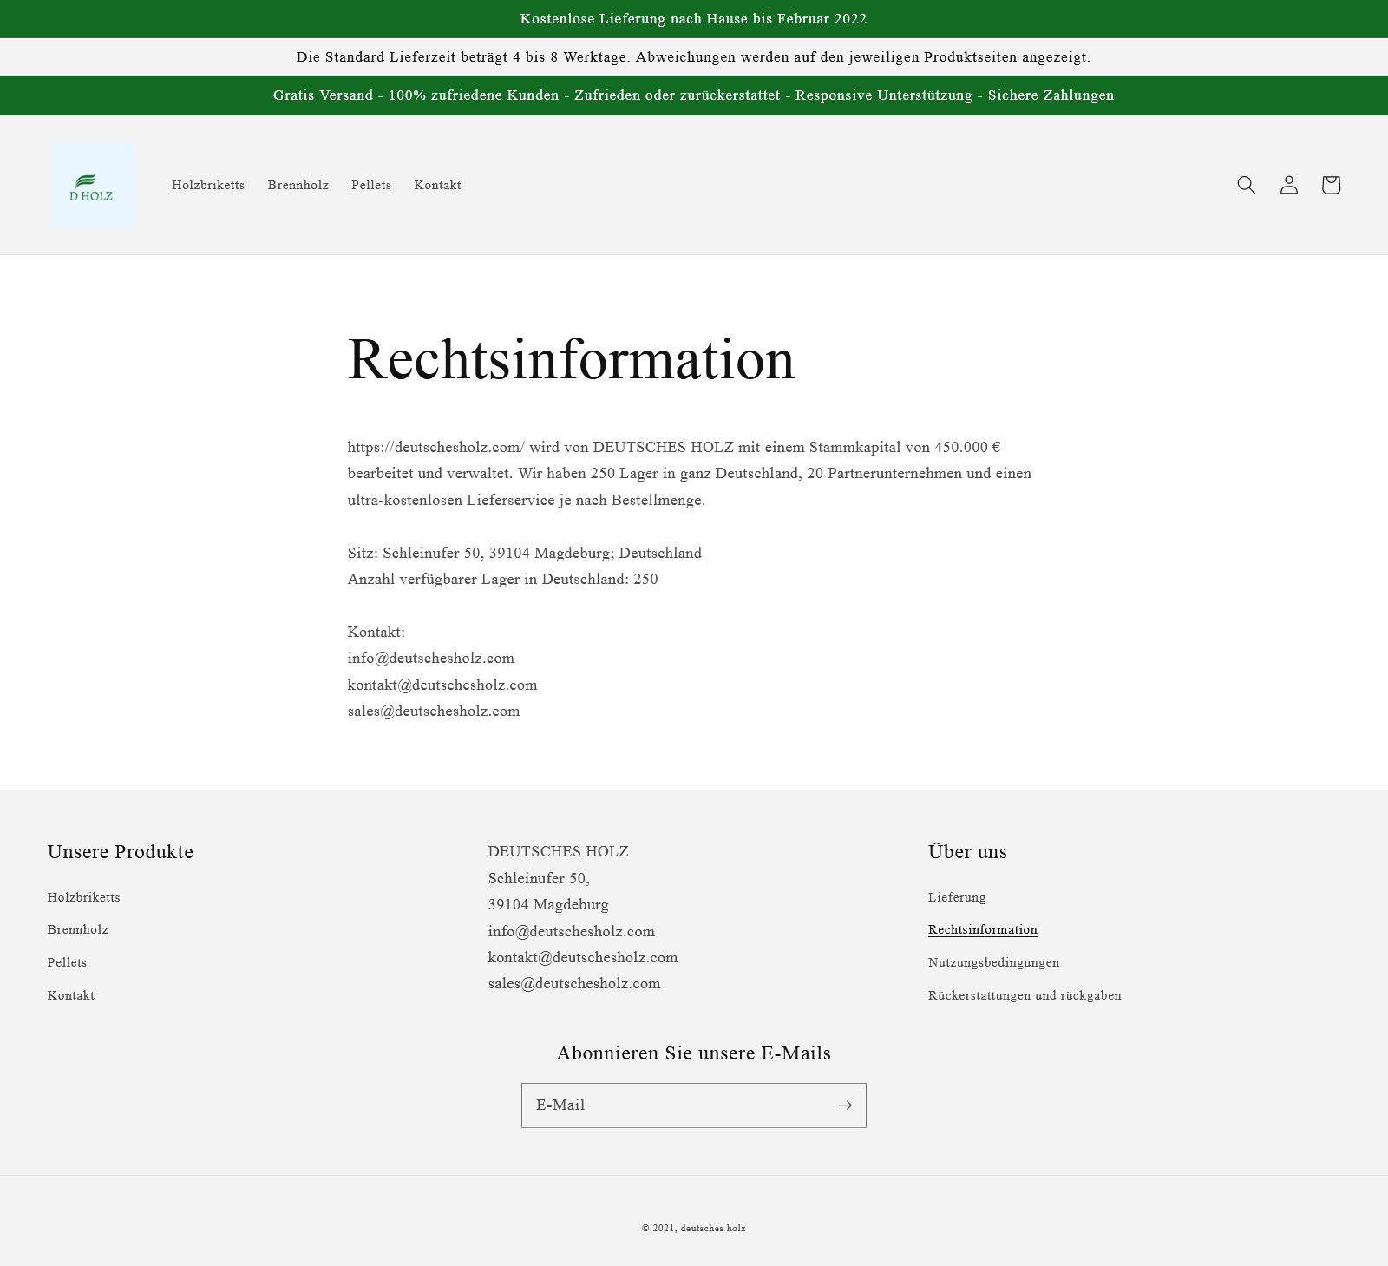Image resolution: width=1388 pixels, height=1266 pixels.
Task: Click the Sitz: Schleinufer 50 address line
Action: pyautogui.click(x=525, y=553)
